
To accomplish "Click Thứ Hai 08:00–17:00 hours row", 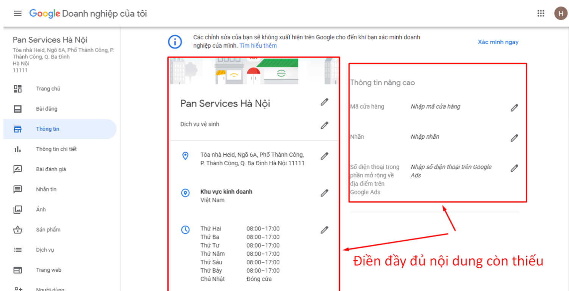I will click(240, 228).
